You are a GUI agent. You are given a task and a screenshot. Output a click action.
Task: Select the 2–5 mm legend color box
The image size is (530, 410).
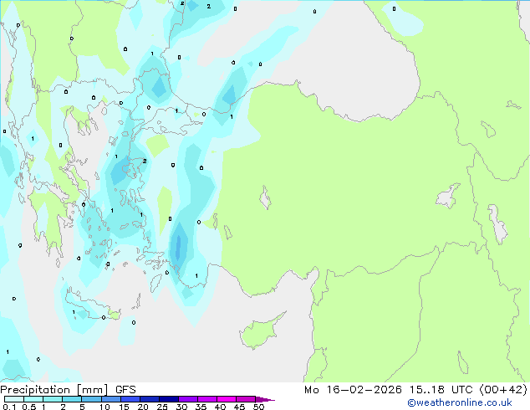[x=72, y=399]
